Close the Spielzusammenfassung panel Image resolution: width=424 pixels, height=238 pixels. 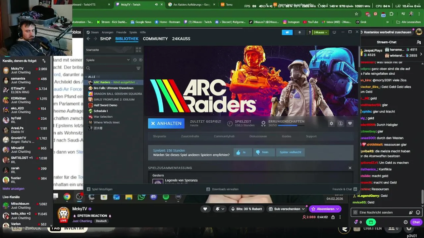350,168
